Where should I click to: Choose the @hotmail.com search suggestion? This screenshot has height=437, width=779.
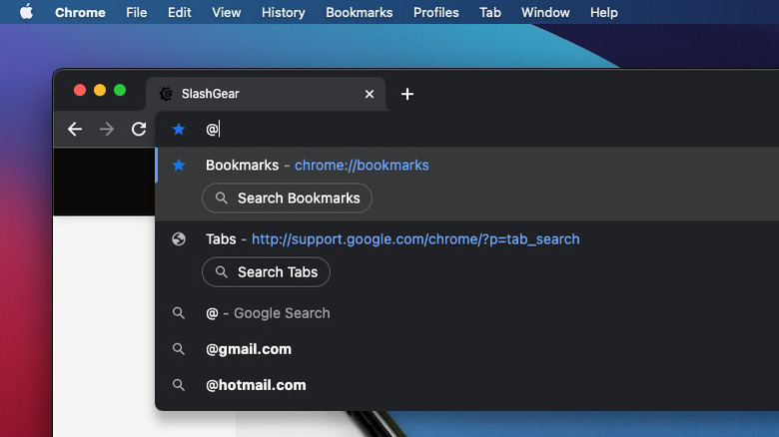click(256, 385)
